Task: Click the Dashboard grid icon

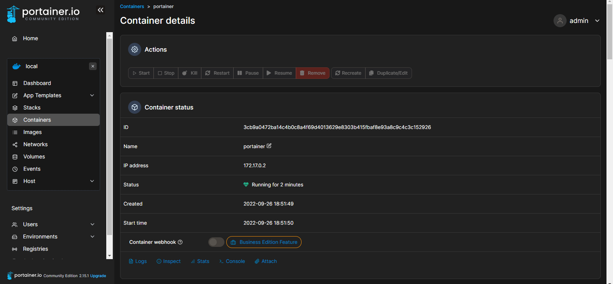Action: 15,83
